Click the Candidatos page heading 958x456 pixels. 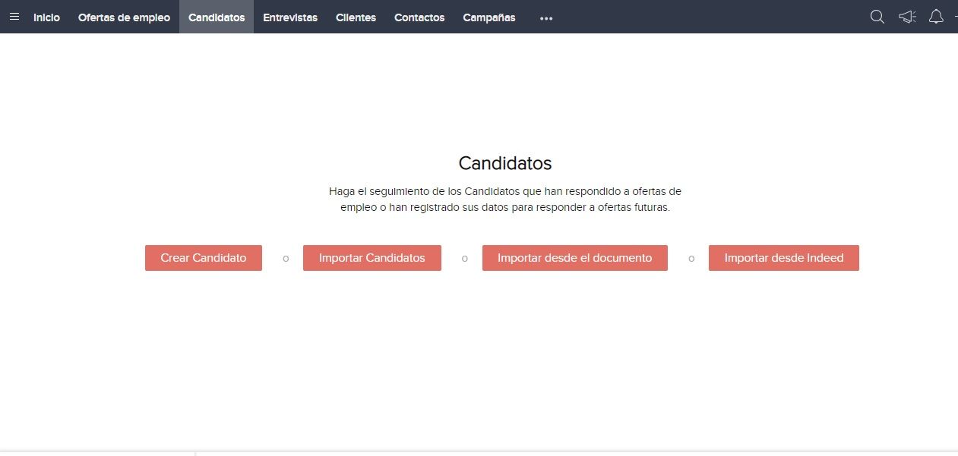click(x=504, y=163)
